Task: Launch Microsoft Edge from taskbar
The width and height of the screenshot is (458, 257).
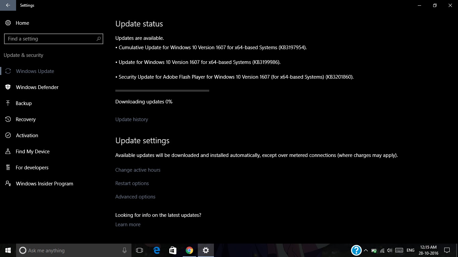Action: coord(157,250)
